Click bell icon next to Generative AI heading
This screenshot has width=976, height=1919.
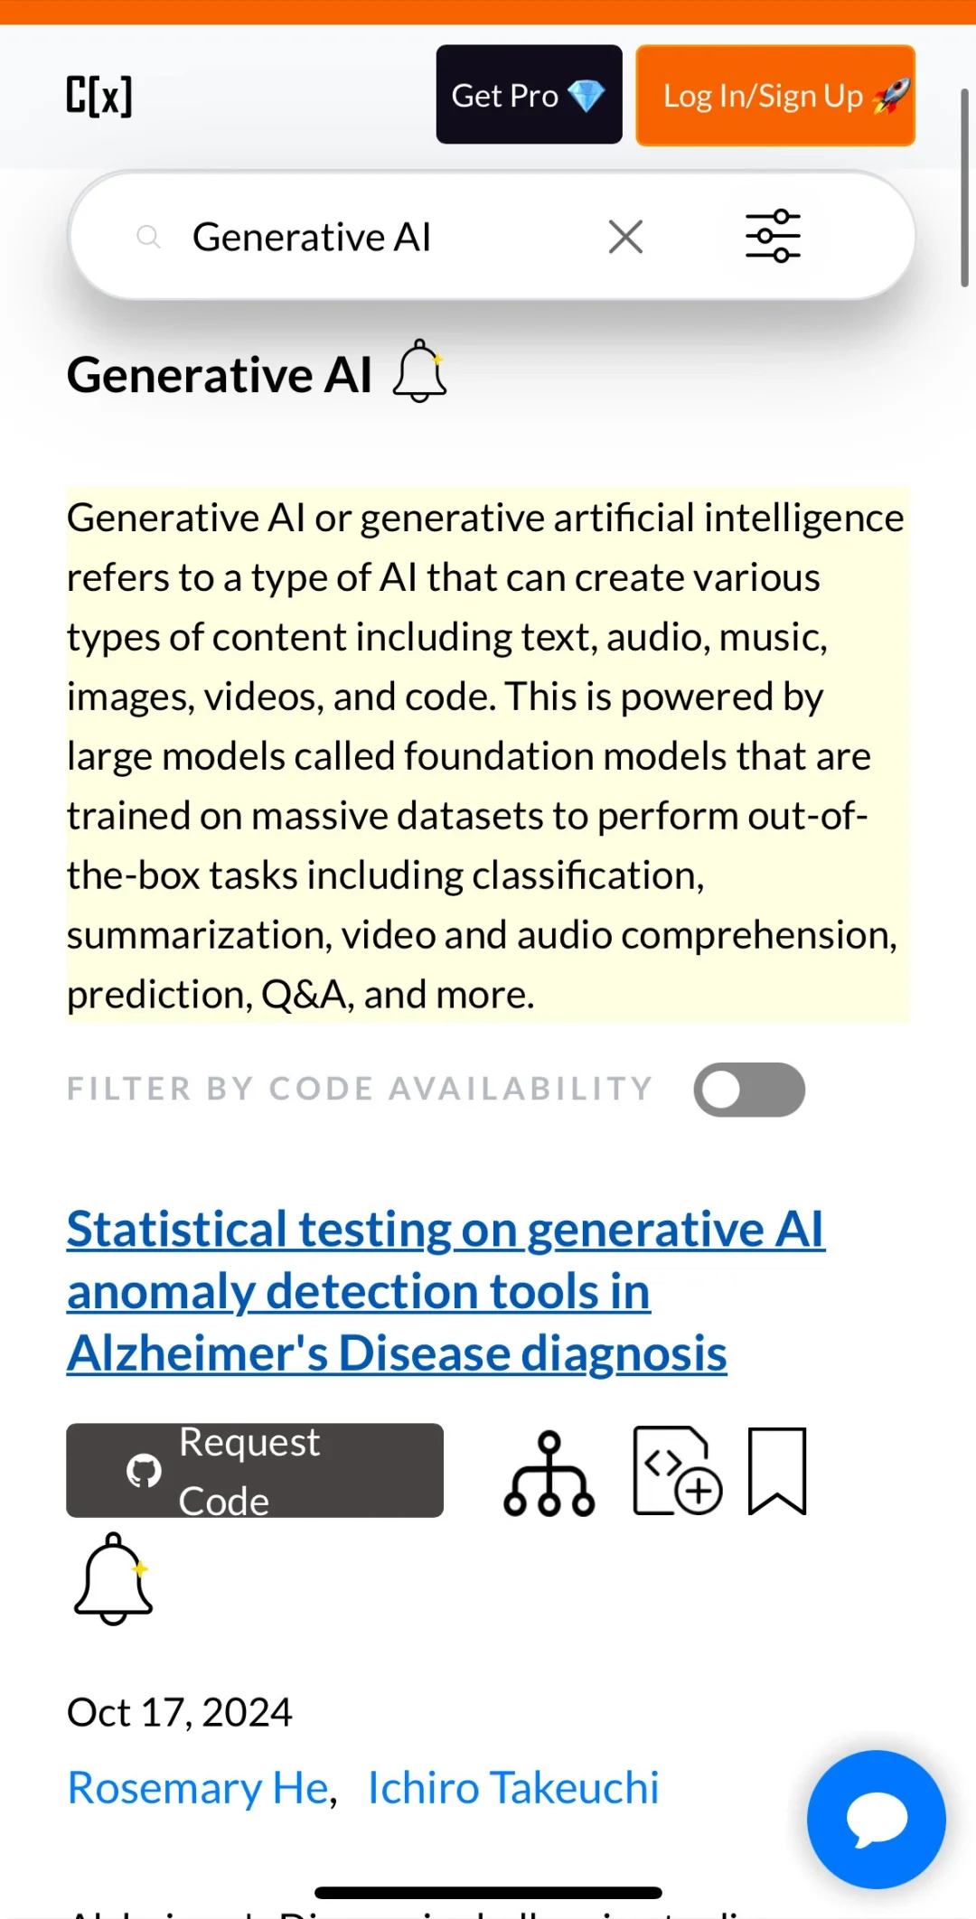tap(419, 371)
